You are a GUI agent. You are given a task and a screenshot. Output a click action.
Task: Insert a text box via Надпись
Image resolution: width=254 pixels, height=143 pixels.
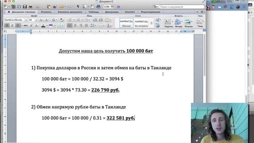pyautogui.click(x=168, y=23)
